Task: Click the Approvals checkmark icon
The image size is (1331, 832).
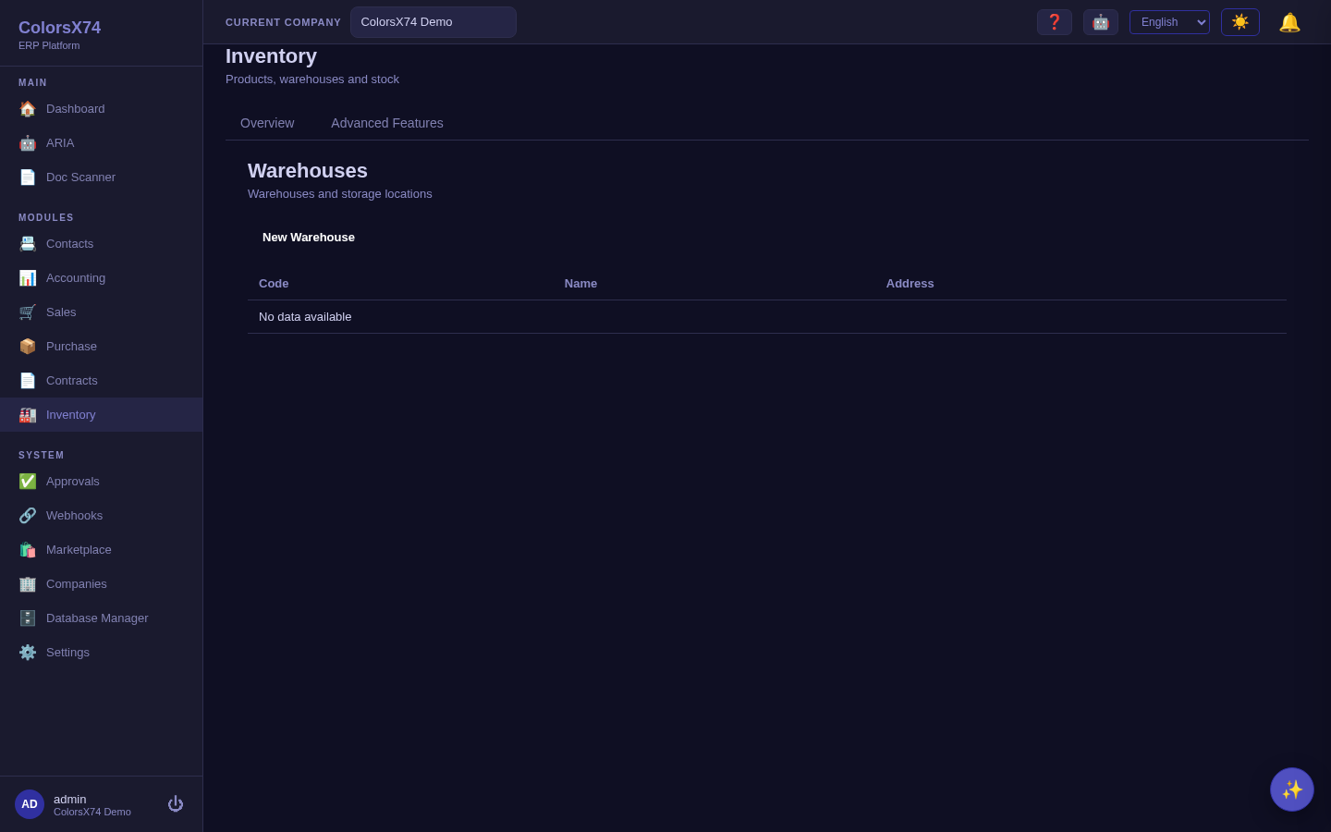Action: 28,482
